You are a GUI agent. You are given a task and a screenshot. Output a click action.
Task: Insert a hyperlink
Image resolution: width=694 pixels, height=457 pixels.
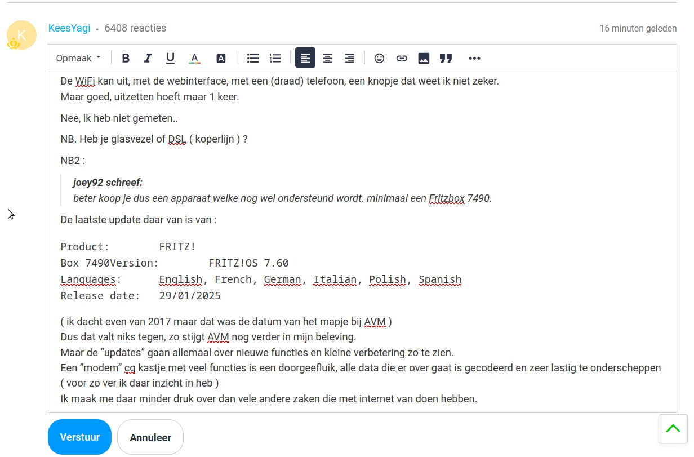click(402, 58)
